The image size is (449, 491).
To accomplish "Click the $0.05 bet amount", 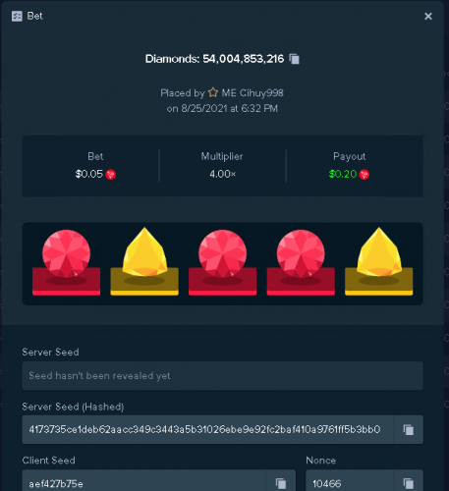I will tap(89, 174).
